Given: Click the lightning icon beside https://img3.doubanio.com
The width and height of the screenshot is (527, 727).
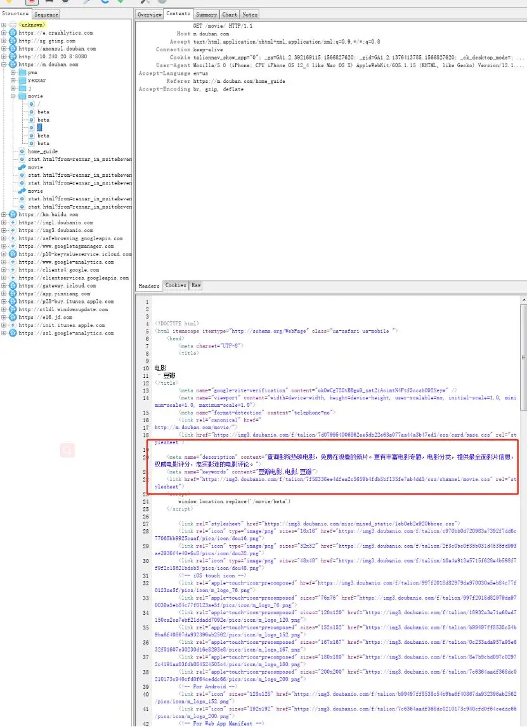Looking at the screenshot, I should click(13, 231).
